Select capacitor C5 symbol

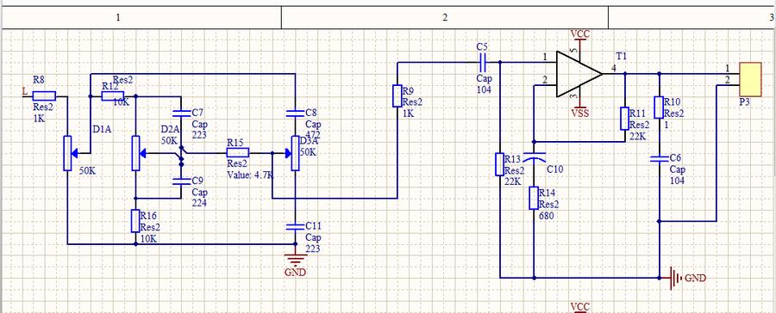pyautogui.click(x=483, y=62)
